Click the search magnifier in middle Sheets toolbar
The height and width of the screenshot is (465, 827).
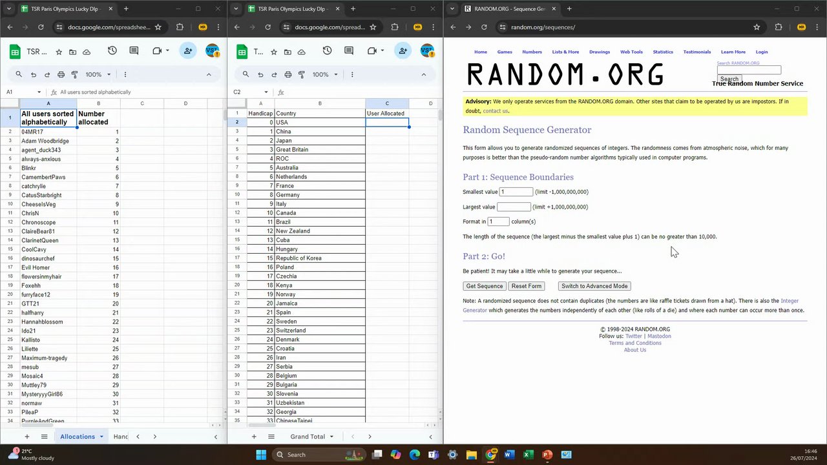click(x=246, y=74)
